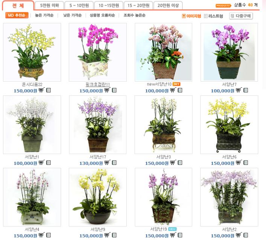Open the 10~15만원 price tab
Image resolution: width=266 pixels, height=240 pixels.
(109, 5)
